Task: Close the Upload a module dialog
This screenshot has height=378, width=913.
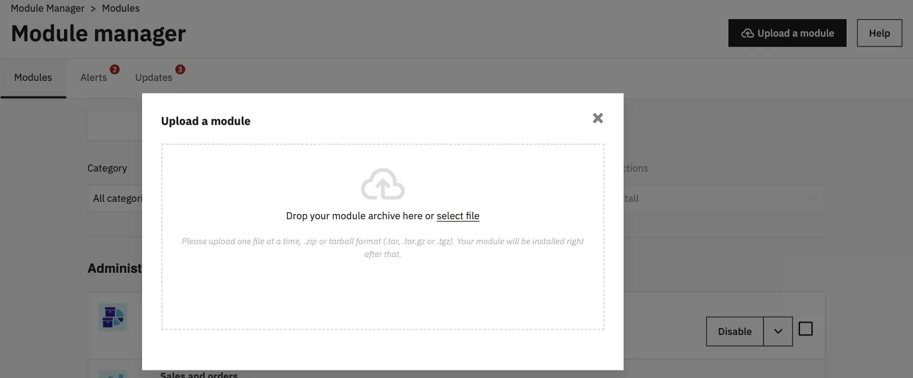Action: click(597, 118)
